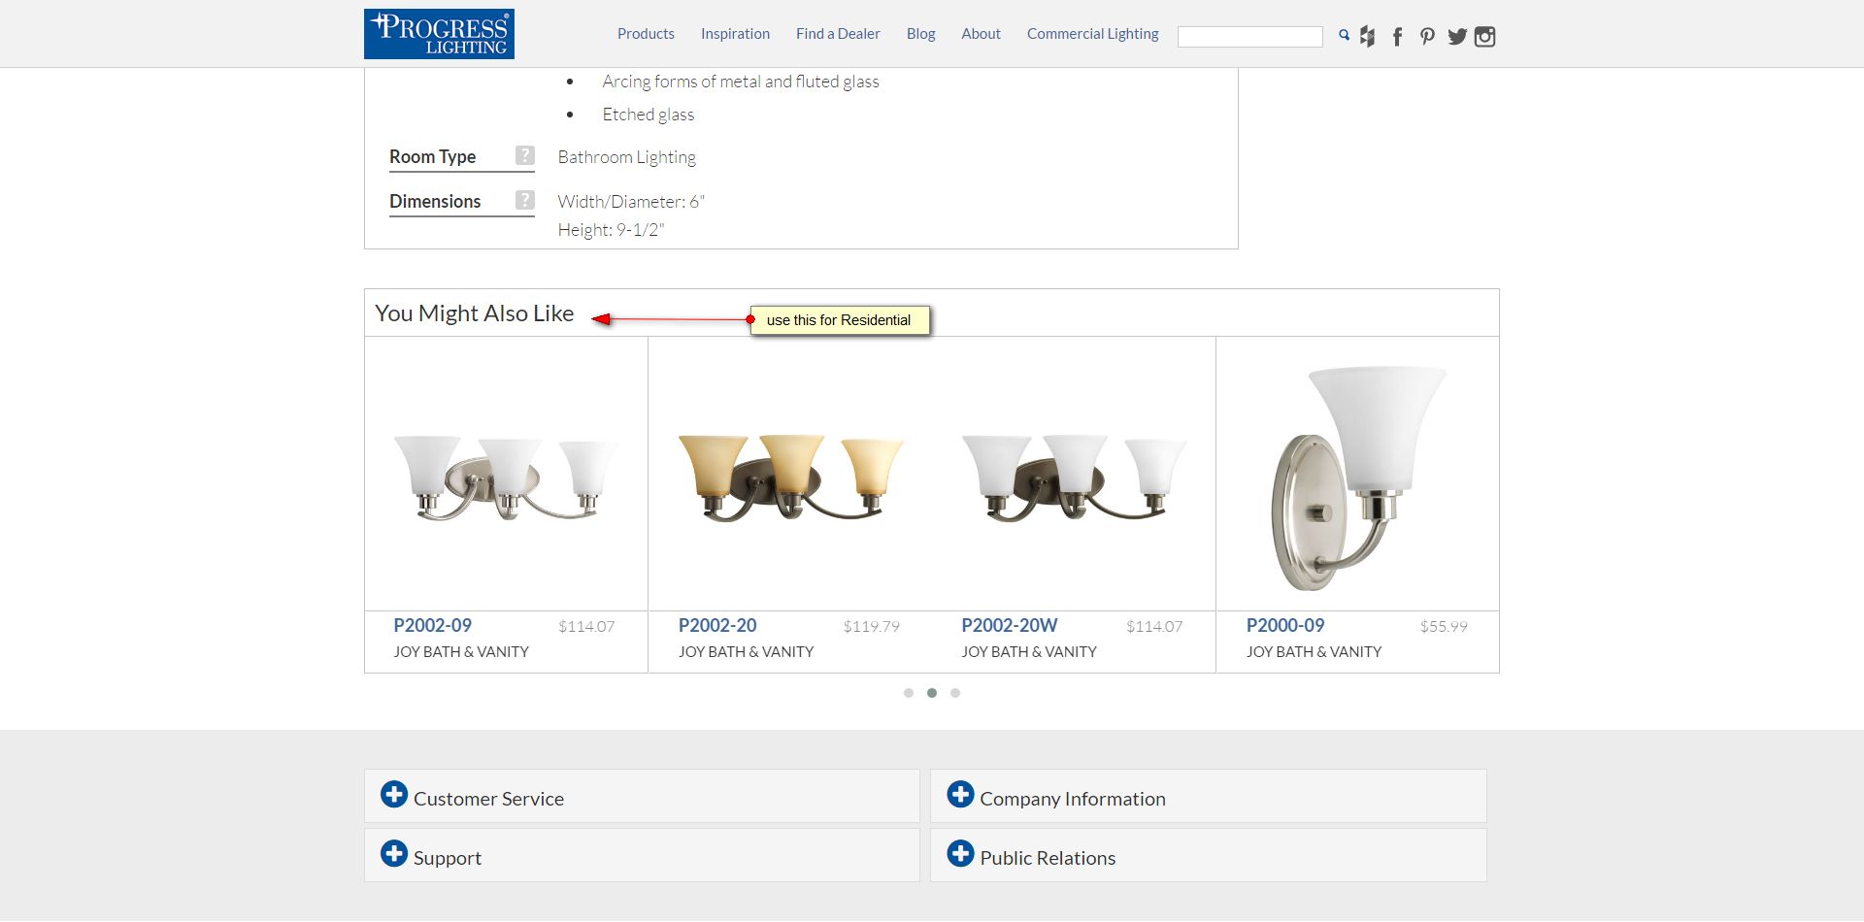Click the Etched glass bullet text
This screenshot has height=922, width=1864.
[x=649, y=115]
